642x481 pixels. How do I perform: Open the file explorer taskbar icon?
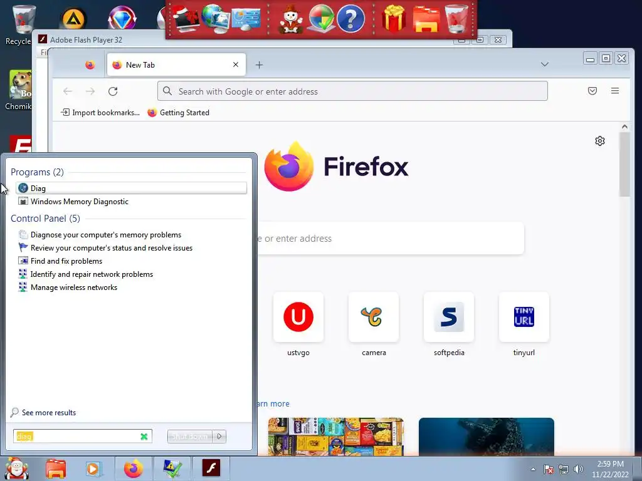(x=56, y=468)
